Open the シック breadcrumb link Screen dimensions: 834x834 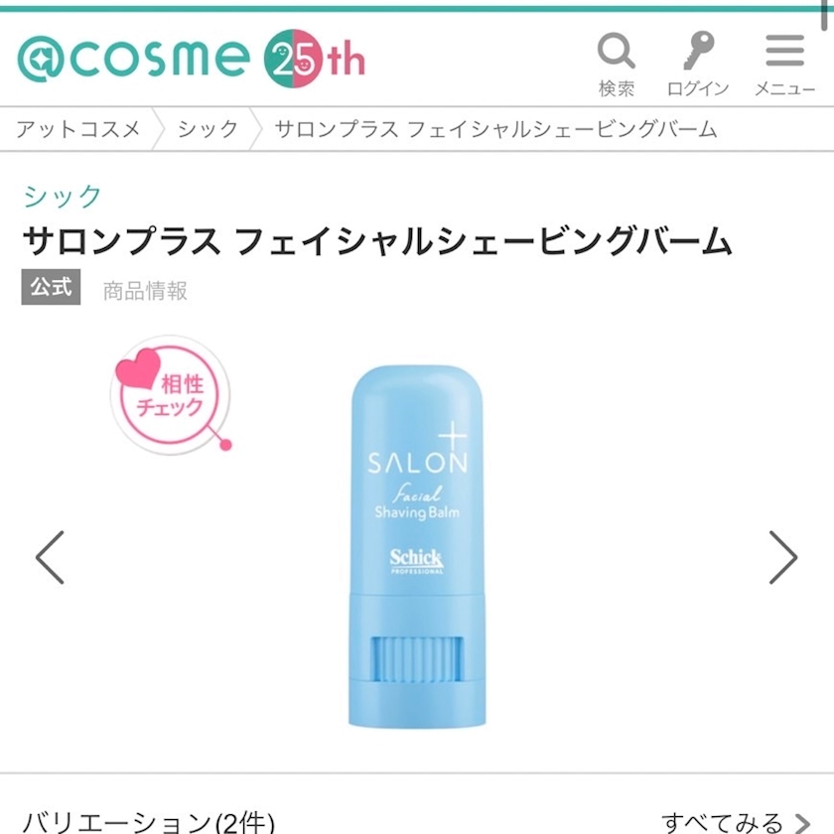[208, 129]
